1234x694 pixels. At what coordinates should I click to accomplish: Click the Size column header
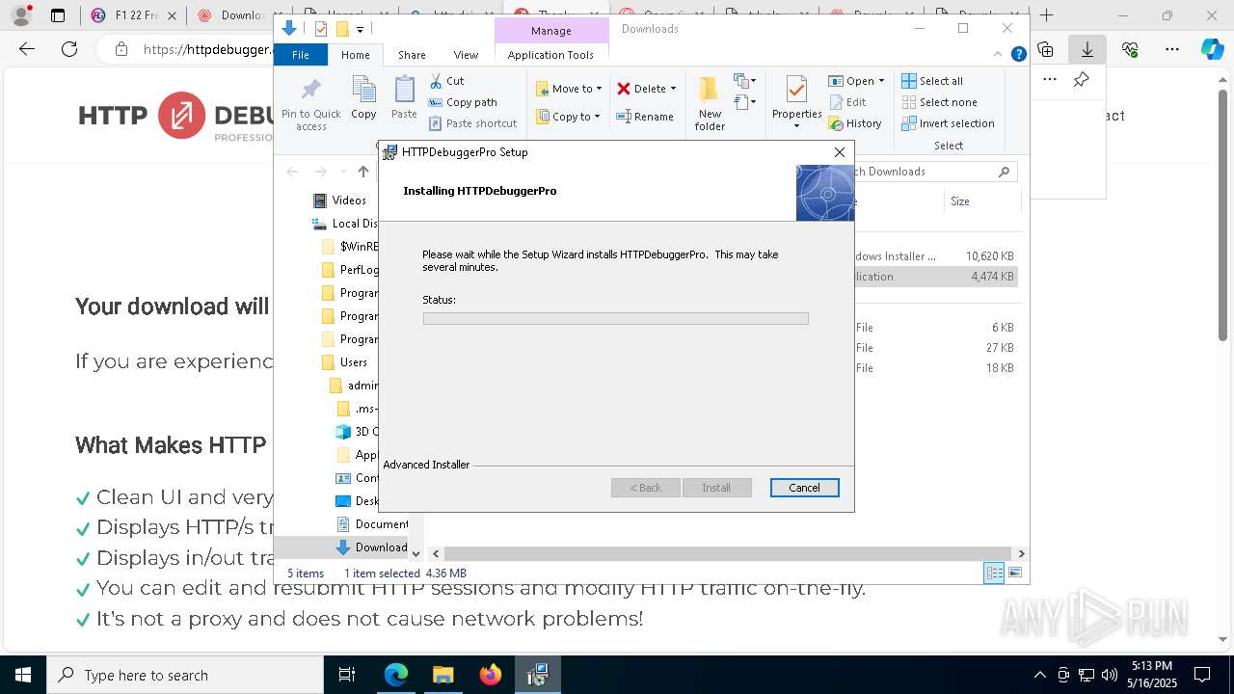point(960,201)
